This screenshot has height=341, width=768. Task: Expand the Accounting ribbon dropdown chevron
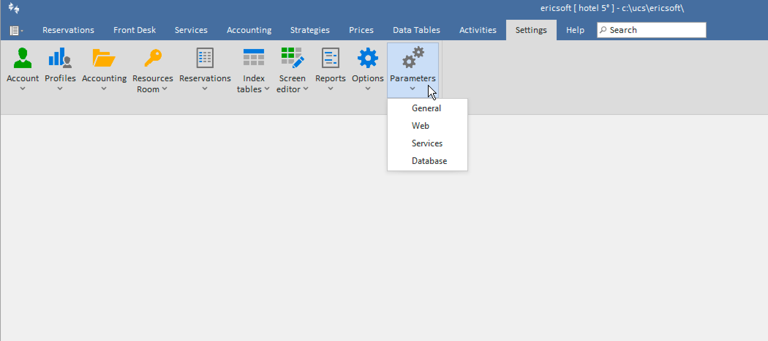[104, 89]
